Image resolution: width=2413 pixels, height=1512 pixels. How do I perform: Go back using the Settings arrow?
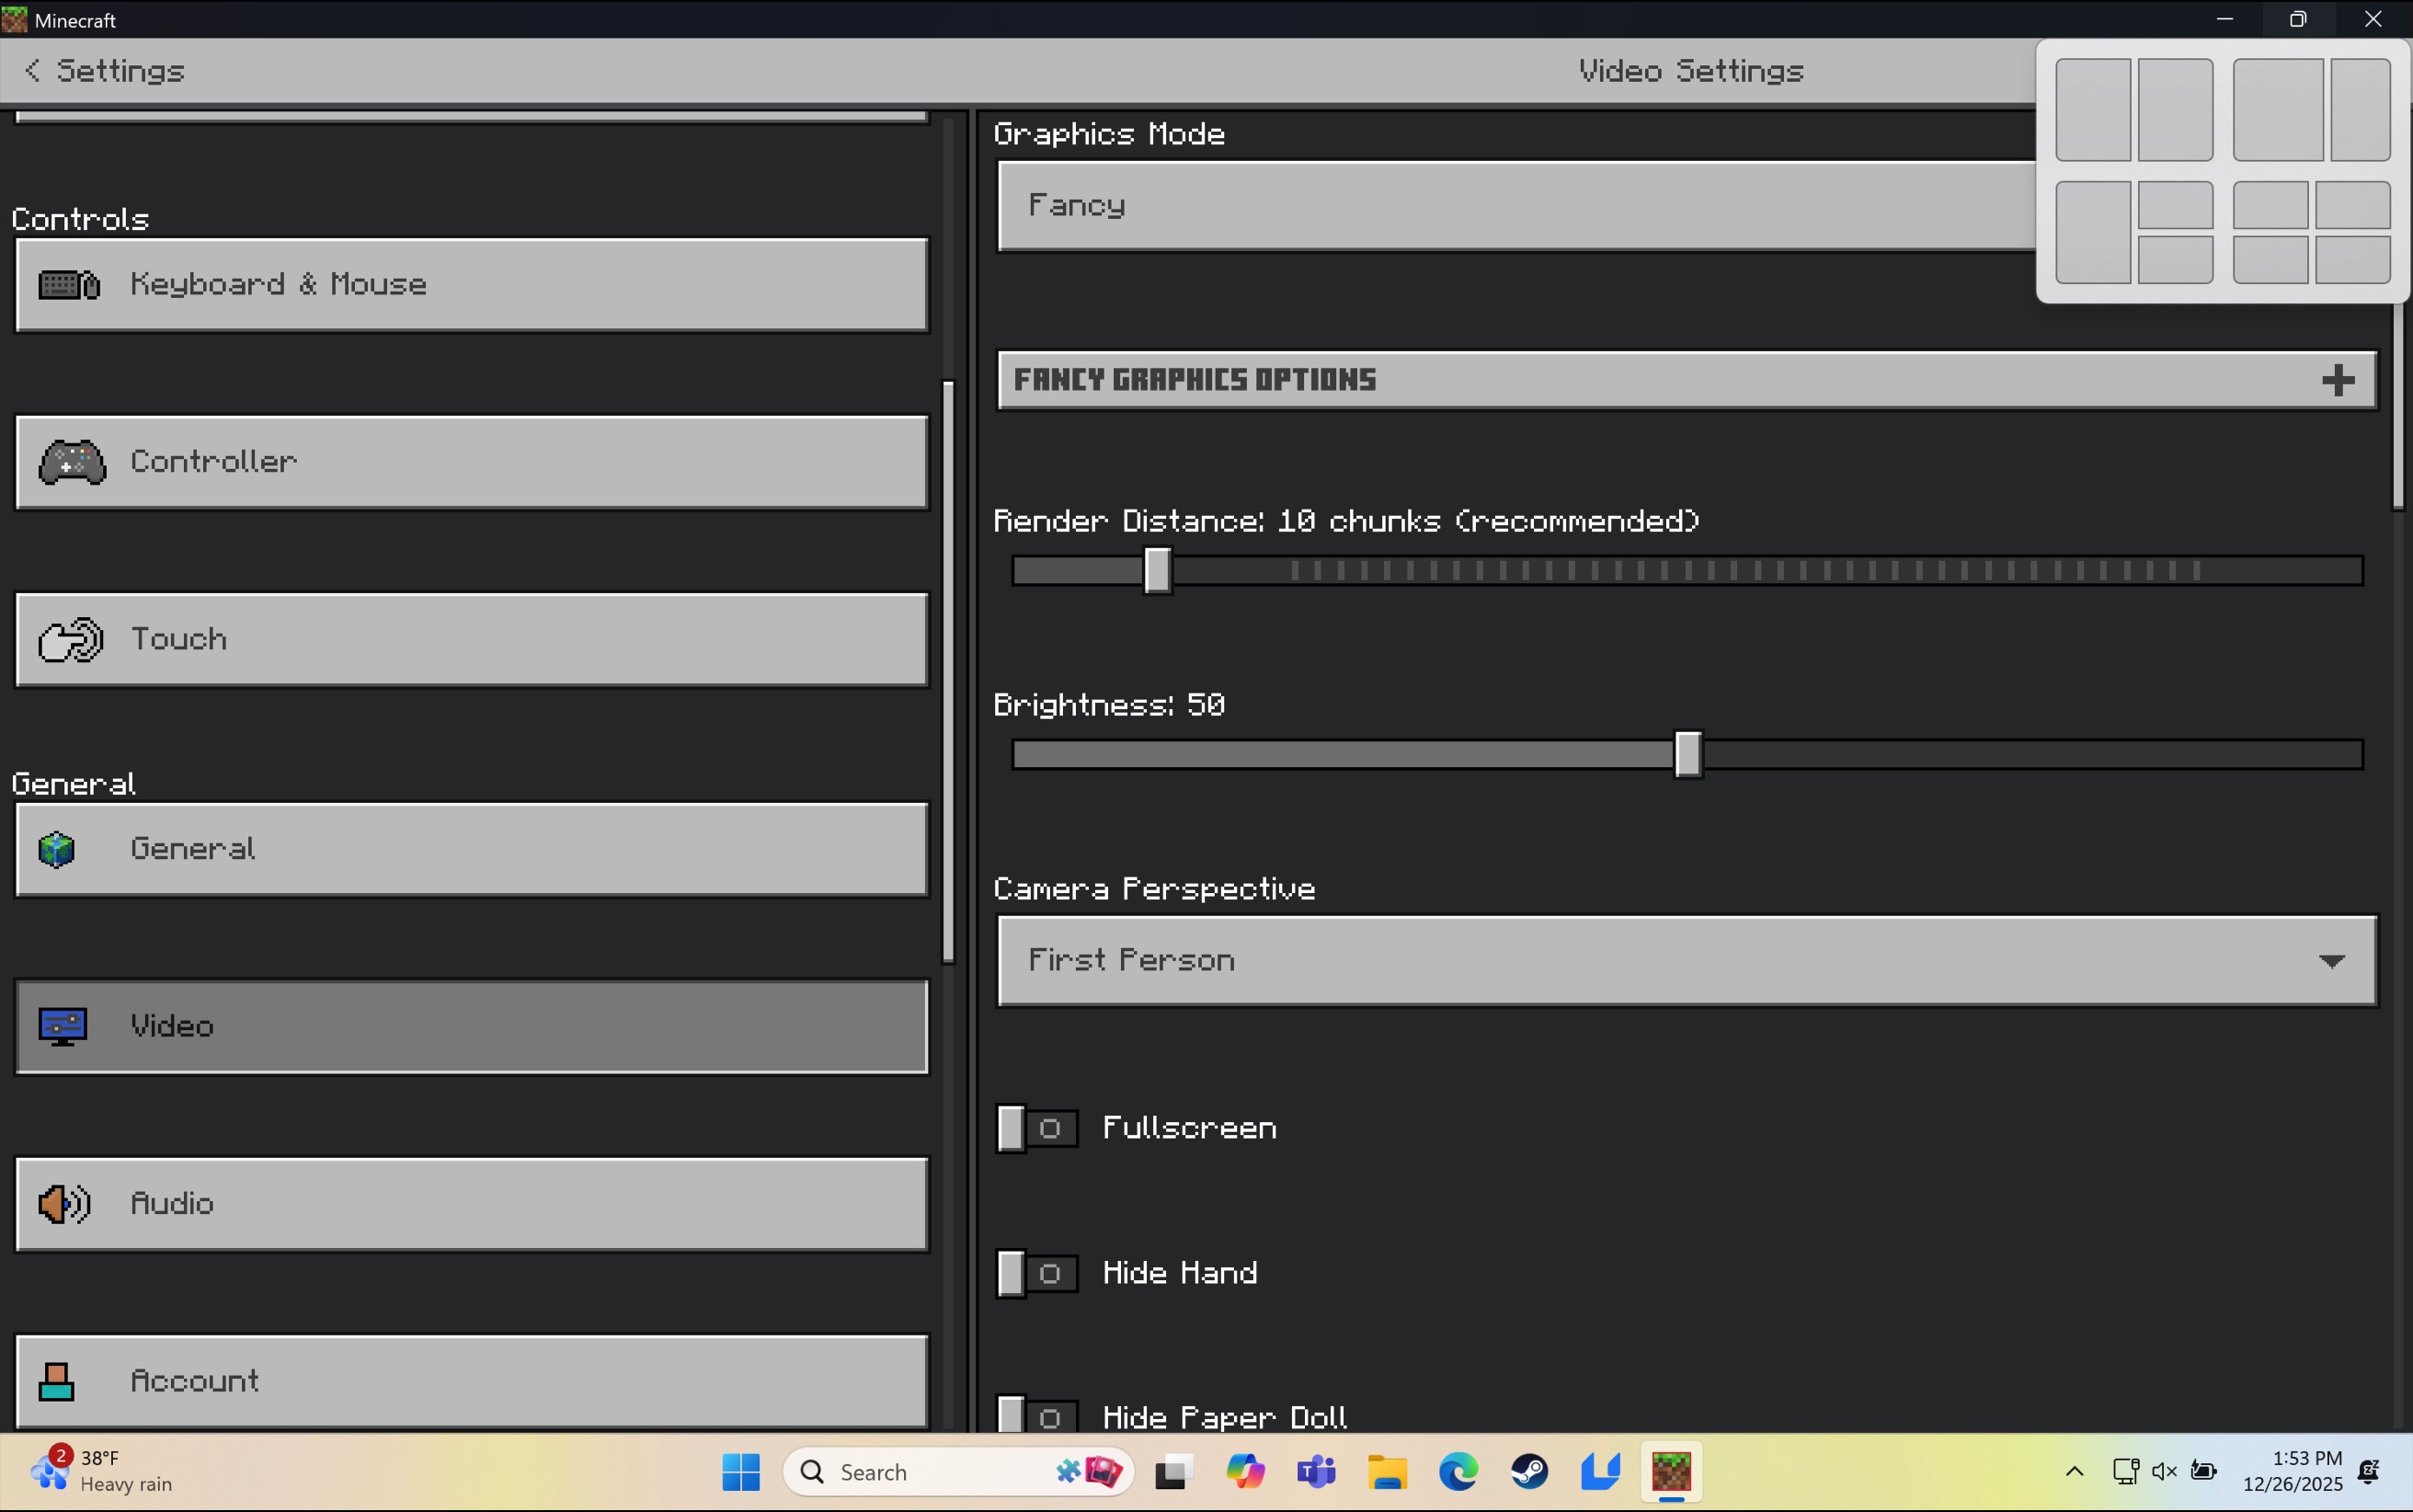tap(33, 70)
